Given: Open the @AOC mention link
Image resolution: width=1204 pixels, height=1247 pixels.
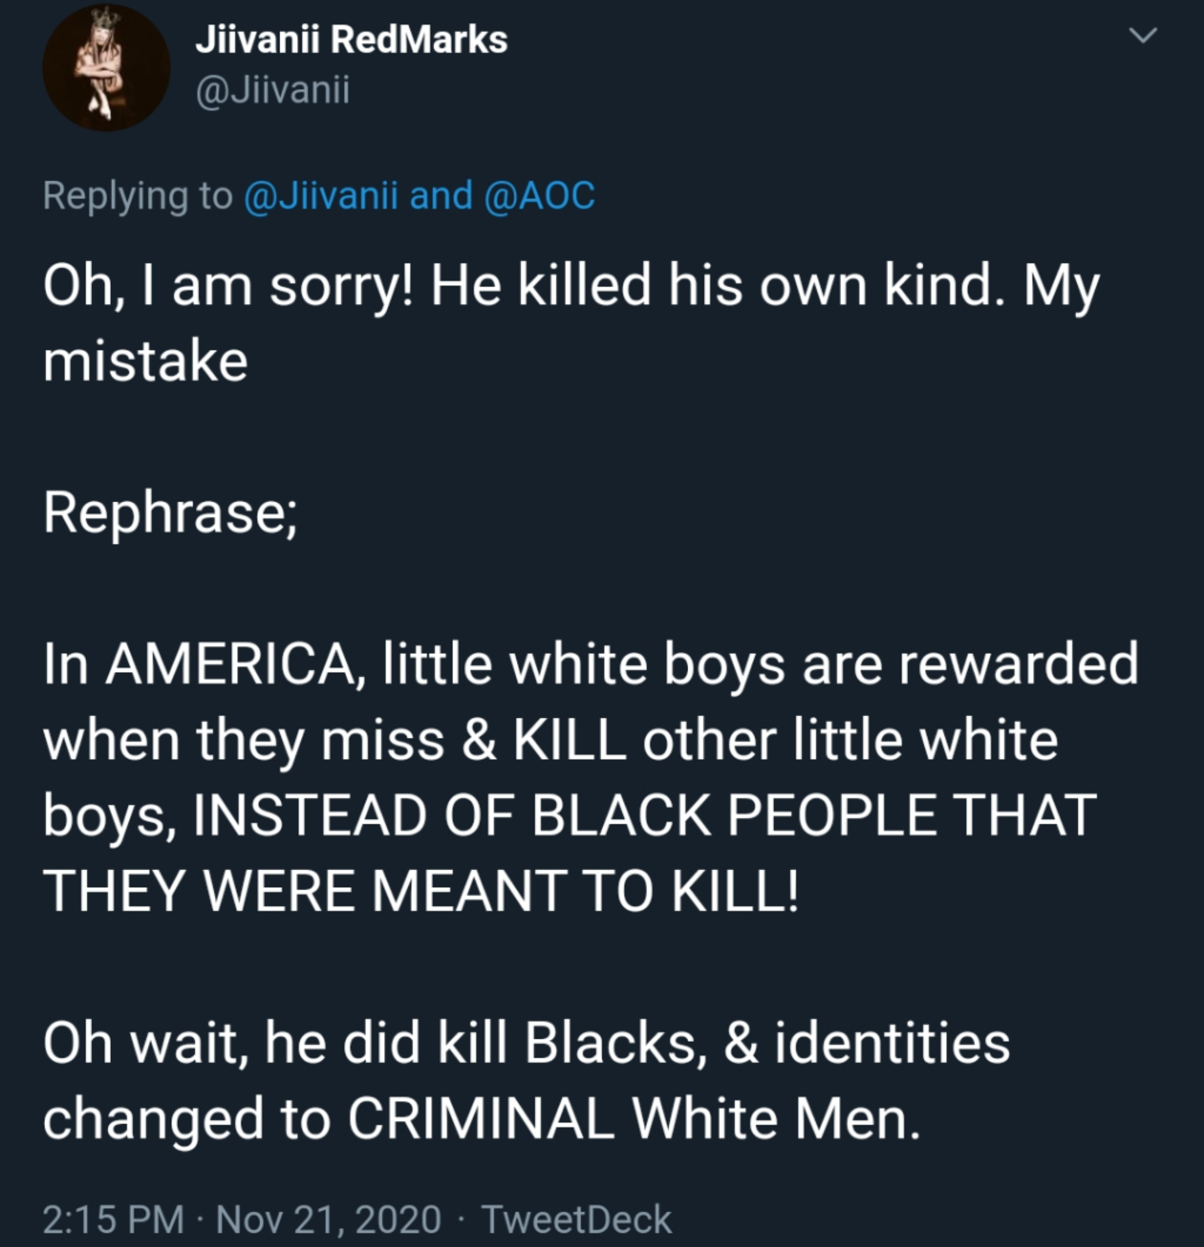Looking at the screenshot, I should click(540, 195).
